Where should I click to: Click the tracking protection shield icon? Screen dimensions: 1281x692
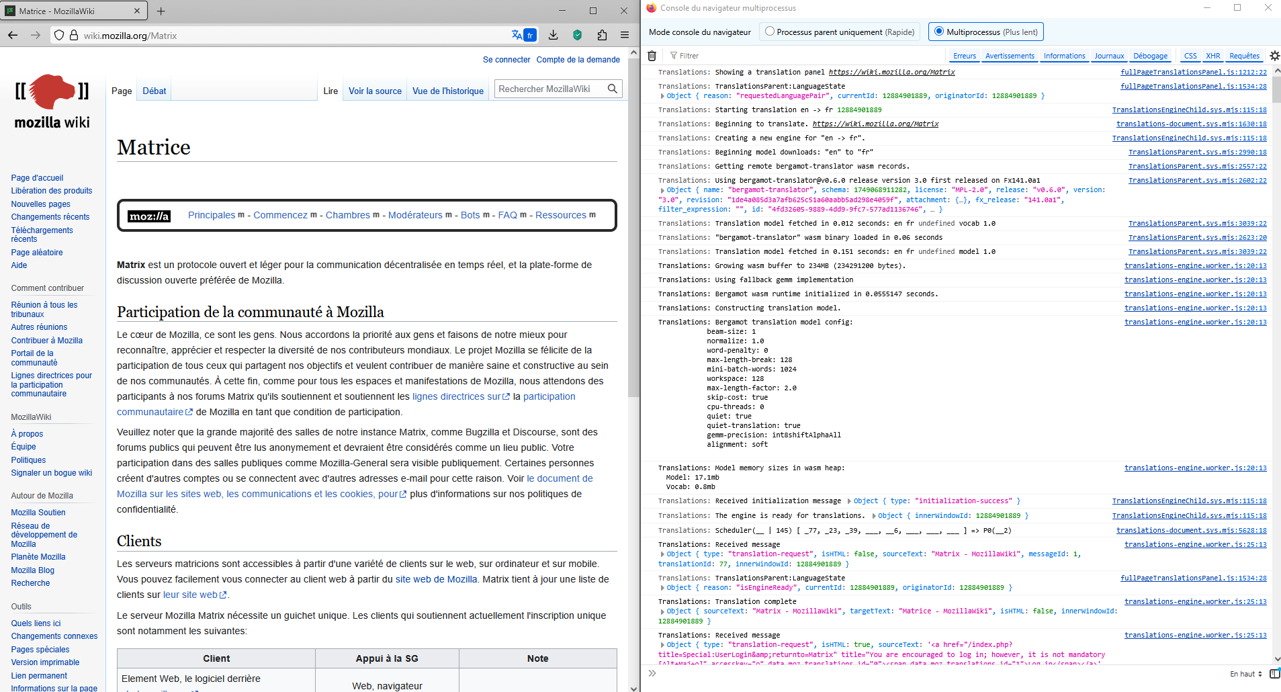59,36
